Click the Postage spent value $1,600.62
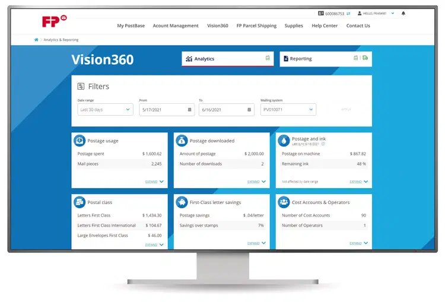The height and width of the screenshot is (302, 445). click(152, 154)
